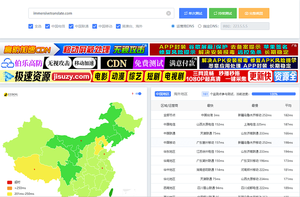This screenshot has height=197, width=300.
Task: Click the 广东深圳移动 196ms cell
Action: 255,161
